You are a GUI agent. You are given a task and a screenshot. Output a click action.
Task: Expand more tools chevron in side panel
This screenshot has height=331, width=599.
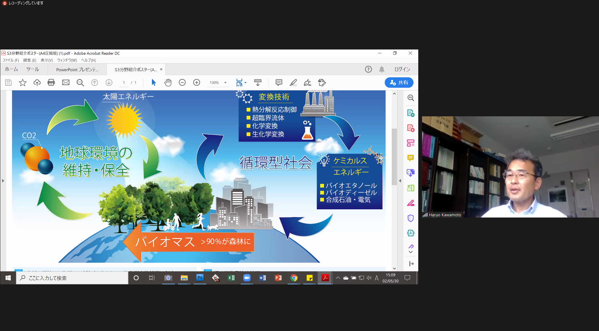coord(410,252)
